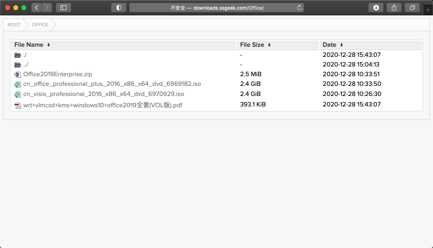Go back with Safari's back arrow
Screen dimensions: 433x248
(36, 8)
